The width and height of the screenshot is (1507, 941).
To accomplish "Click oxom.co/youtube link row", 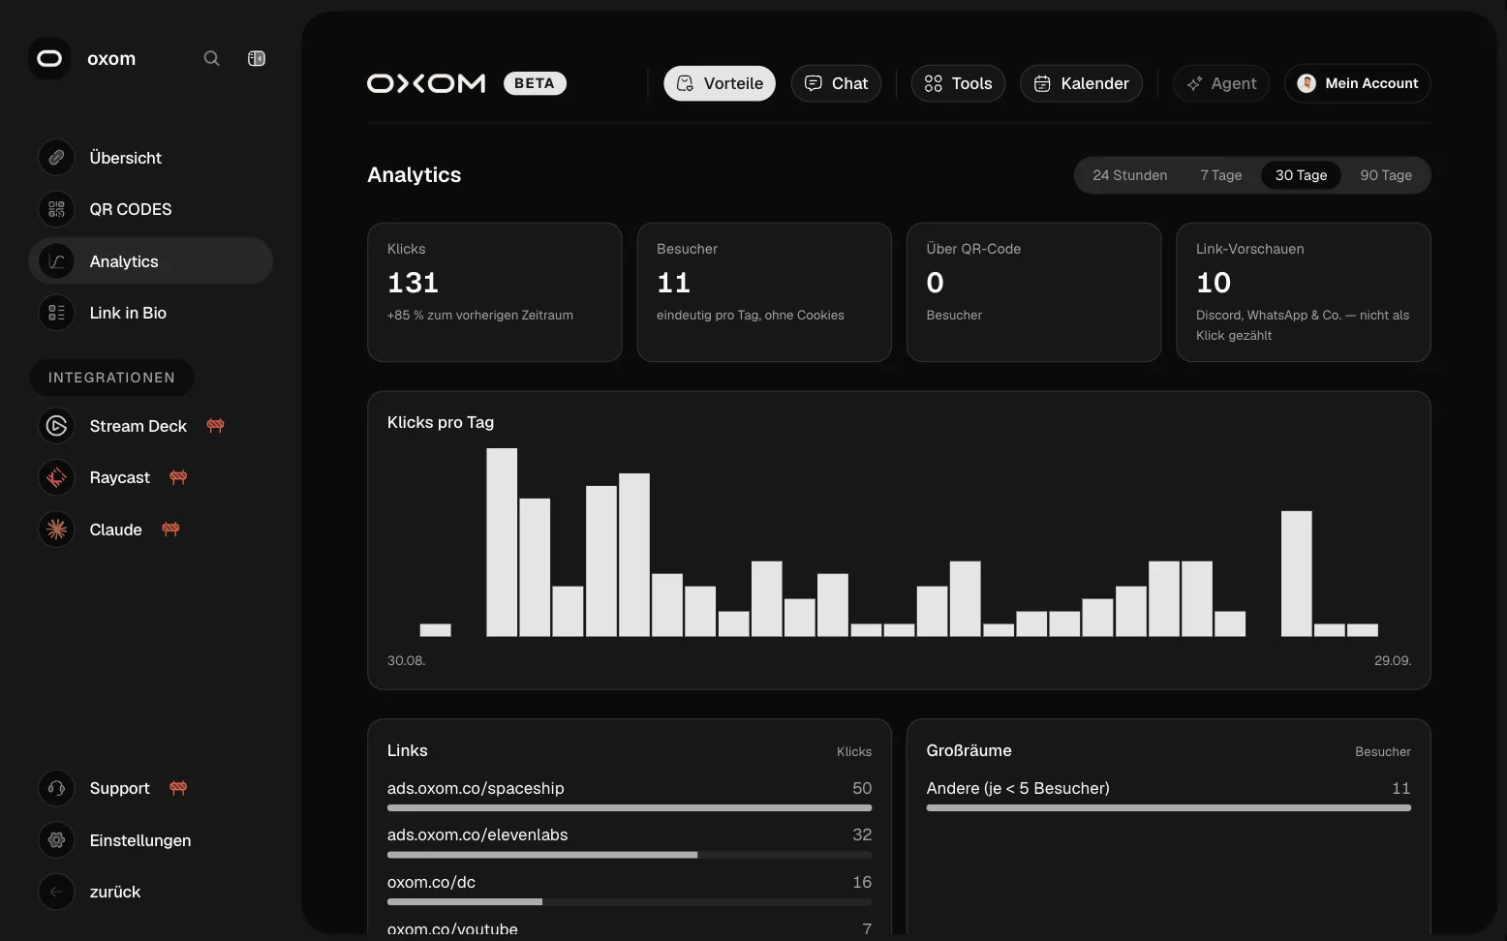I will [630, 928].
